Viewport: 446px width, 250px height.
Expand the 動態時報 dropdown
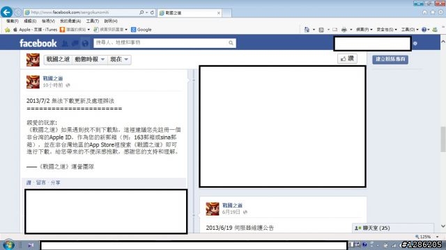90,60
